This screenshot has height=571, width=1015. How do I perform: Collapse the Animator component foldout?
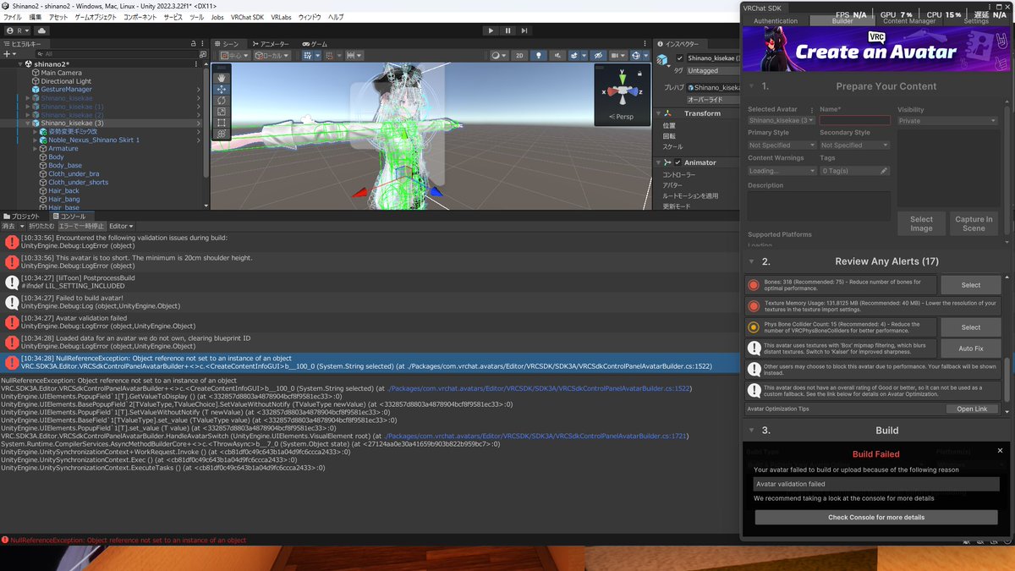click(x=659, y=162)
